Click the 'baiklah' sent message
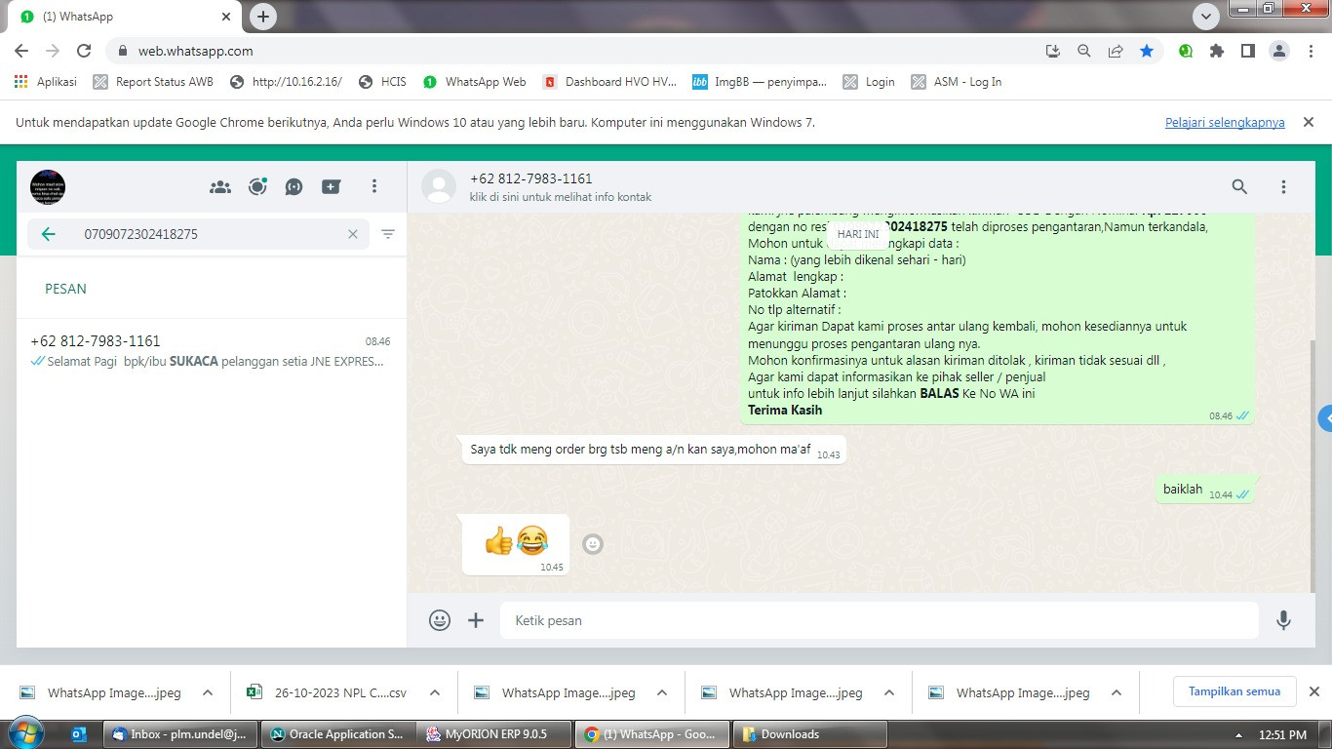Image resolution: width=1332 pixels, height=749 pixels. 1207,490
